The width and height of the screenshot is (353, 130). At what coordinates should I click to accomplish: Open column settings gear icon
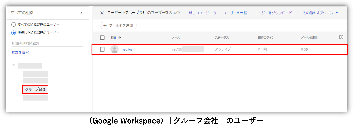click(341, 37)
